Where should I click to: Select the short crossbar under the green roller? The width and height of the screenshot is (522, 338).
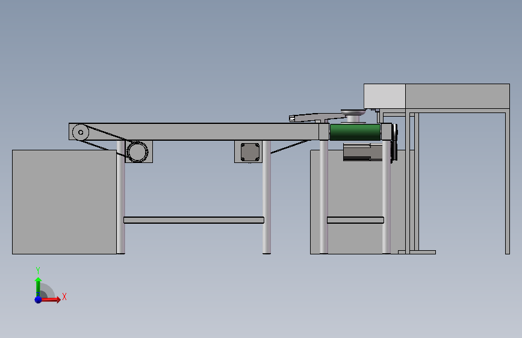pyautogui.click(x=355, y=220)
